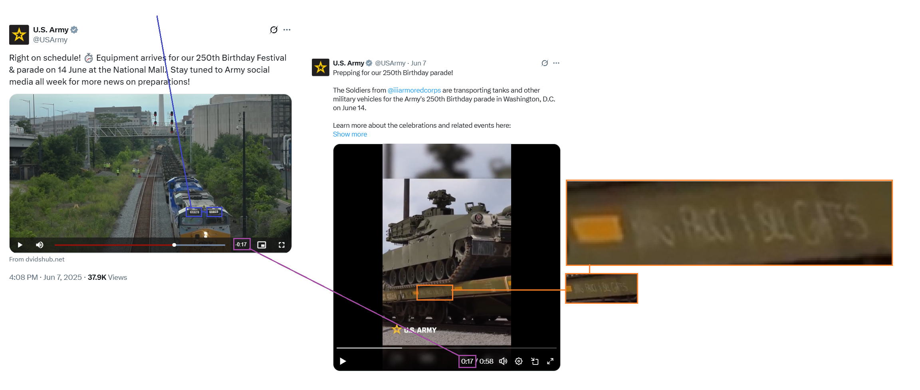Click @USArmy handle in right tweet
The height and width of the screenshot is (390, 920).
coord(390,63)
